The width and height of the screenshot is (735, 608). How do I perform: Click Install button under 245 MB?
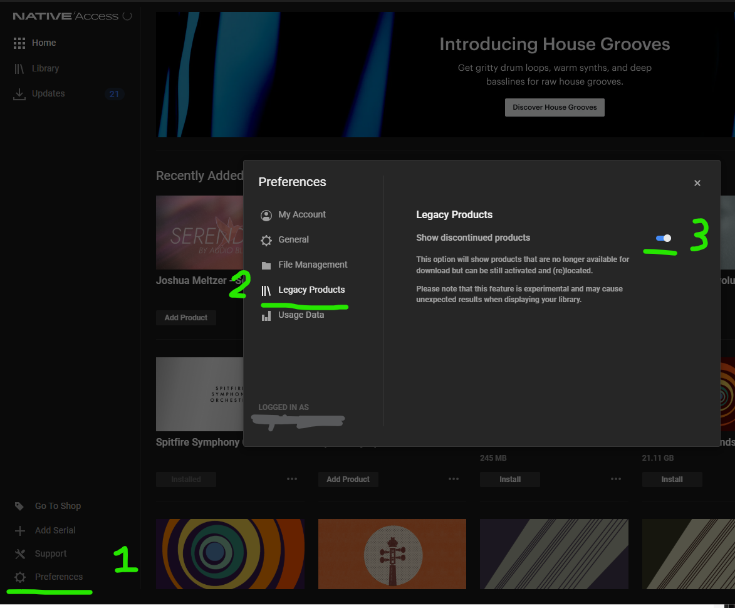pos(510,479)
